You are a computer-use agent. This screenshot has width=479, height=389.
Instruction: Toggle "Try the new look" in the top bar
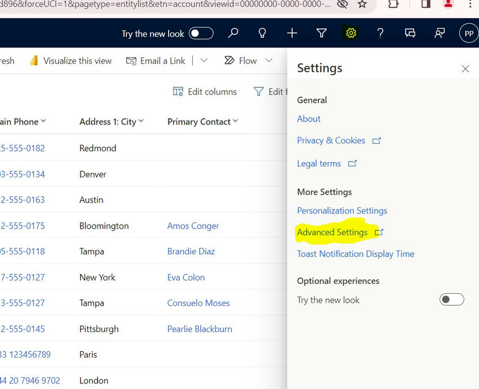click(200, 33)
